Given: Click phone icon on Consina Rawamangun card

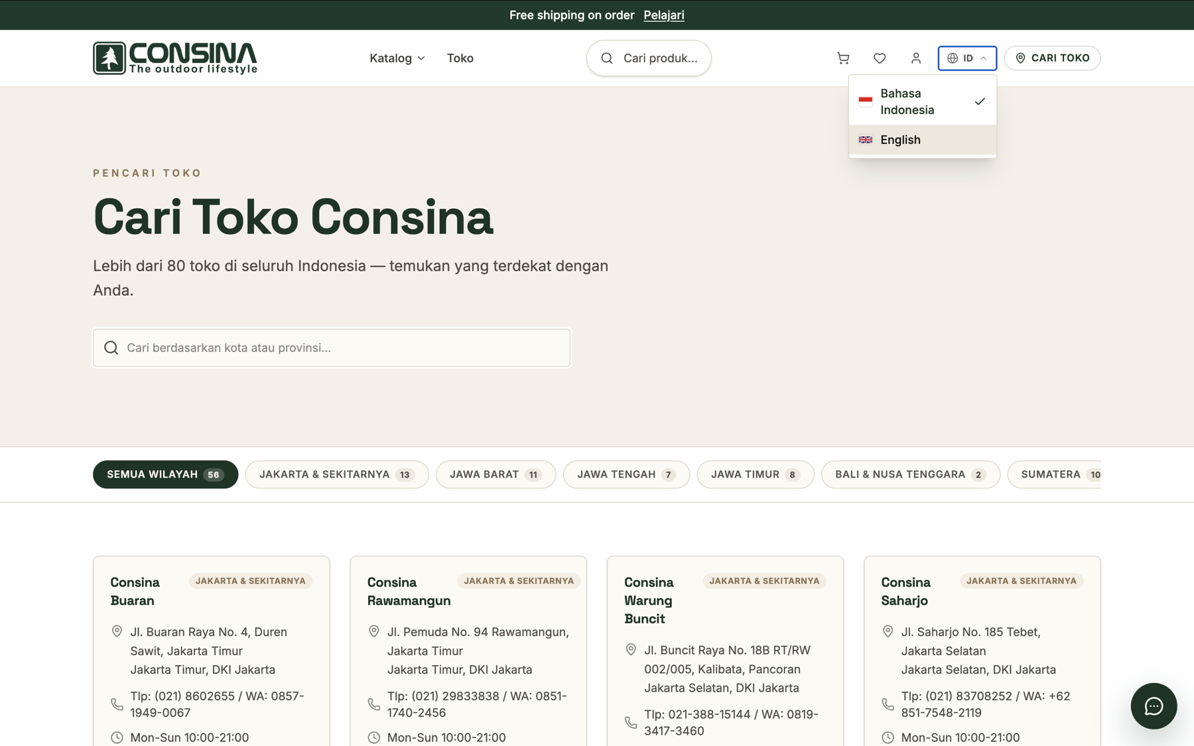Looking at the screenshot, I should click(374, 704).
